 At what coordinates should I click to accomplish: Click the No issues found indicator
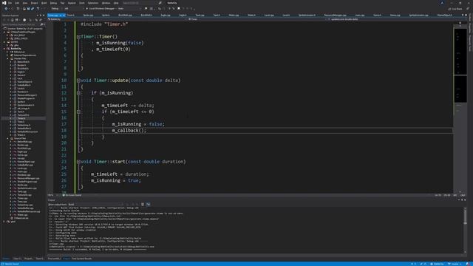(72, 195)
